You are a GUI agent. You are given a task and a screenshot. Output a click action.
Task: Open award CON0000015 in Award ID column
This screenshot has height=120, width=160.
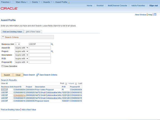[19, 98]
